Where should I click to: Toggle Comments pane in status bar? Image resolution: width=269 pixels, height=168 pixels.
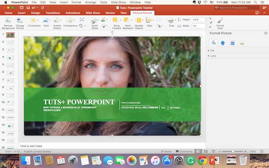184,151
